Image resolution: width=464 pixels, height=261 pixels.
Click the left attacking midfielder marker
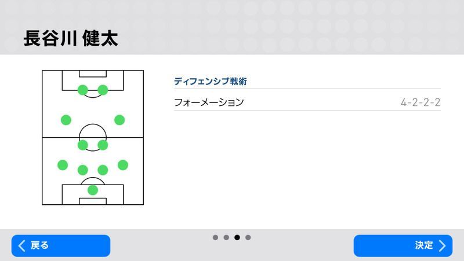coord(66,120)
